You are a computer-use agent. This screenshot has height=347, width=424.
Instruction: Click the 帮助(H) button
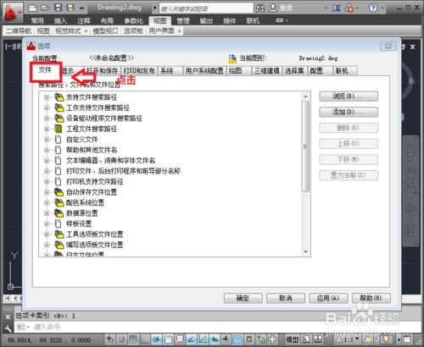coord(371,298)
